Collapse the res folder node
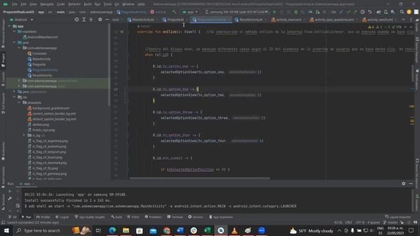The image size is (420, 236). point(14,97)
